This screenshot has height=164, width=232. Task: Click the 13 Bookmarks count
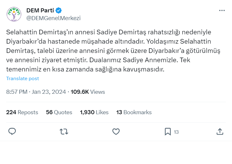134,112
